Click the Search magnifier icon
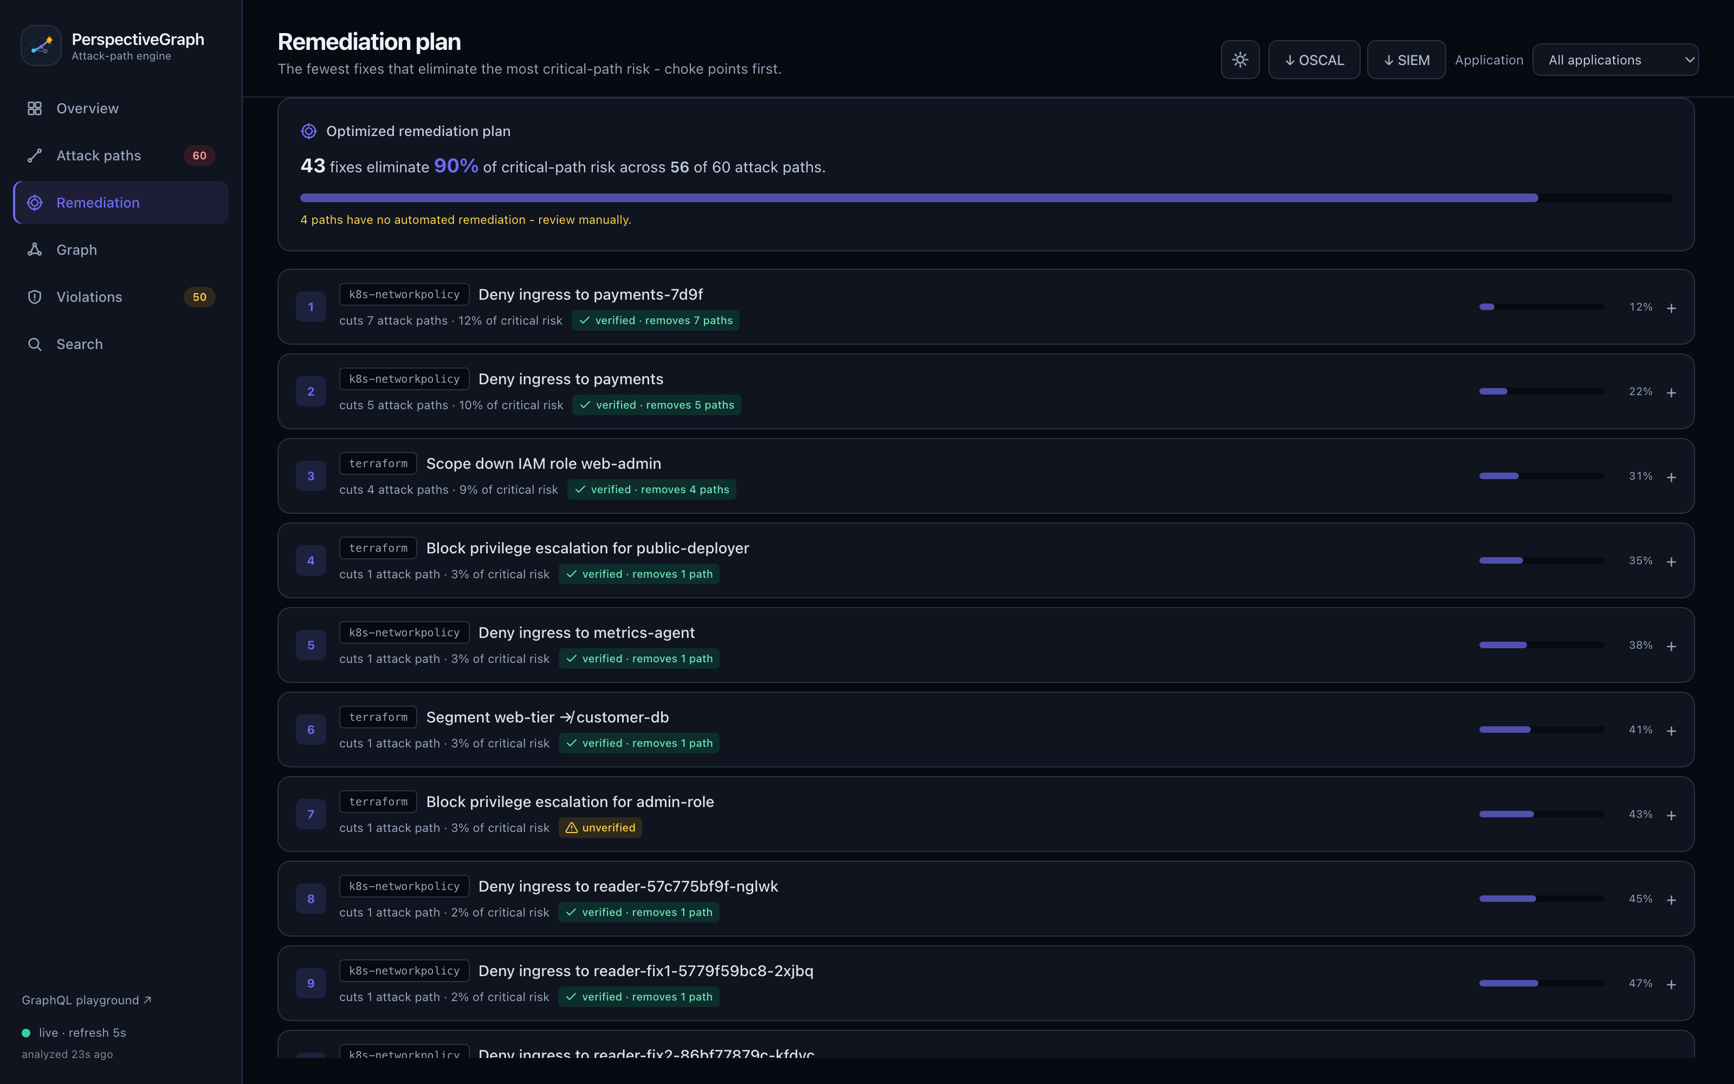1734x1084 pixels. 34,344
